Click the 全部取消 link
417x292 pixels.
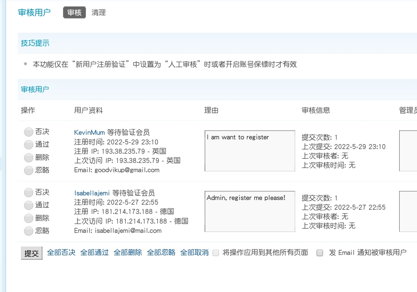click(194, 252)
